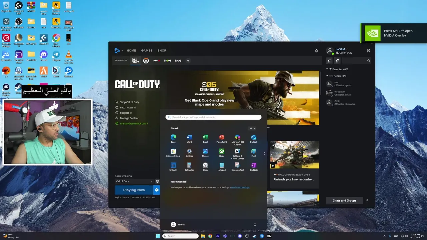Open Saiman user account in Start menu

click(178, 224)
